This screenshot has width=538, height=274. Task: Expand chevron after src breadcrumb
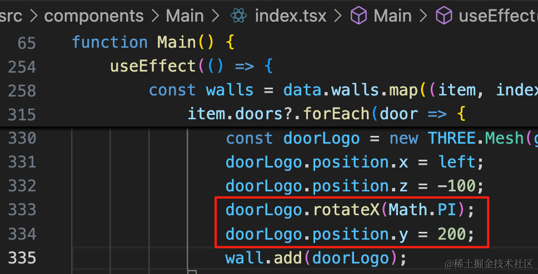33,17
